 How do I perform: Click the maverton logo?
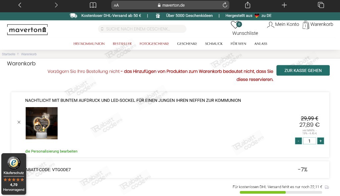coord(27,30)
